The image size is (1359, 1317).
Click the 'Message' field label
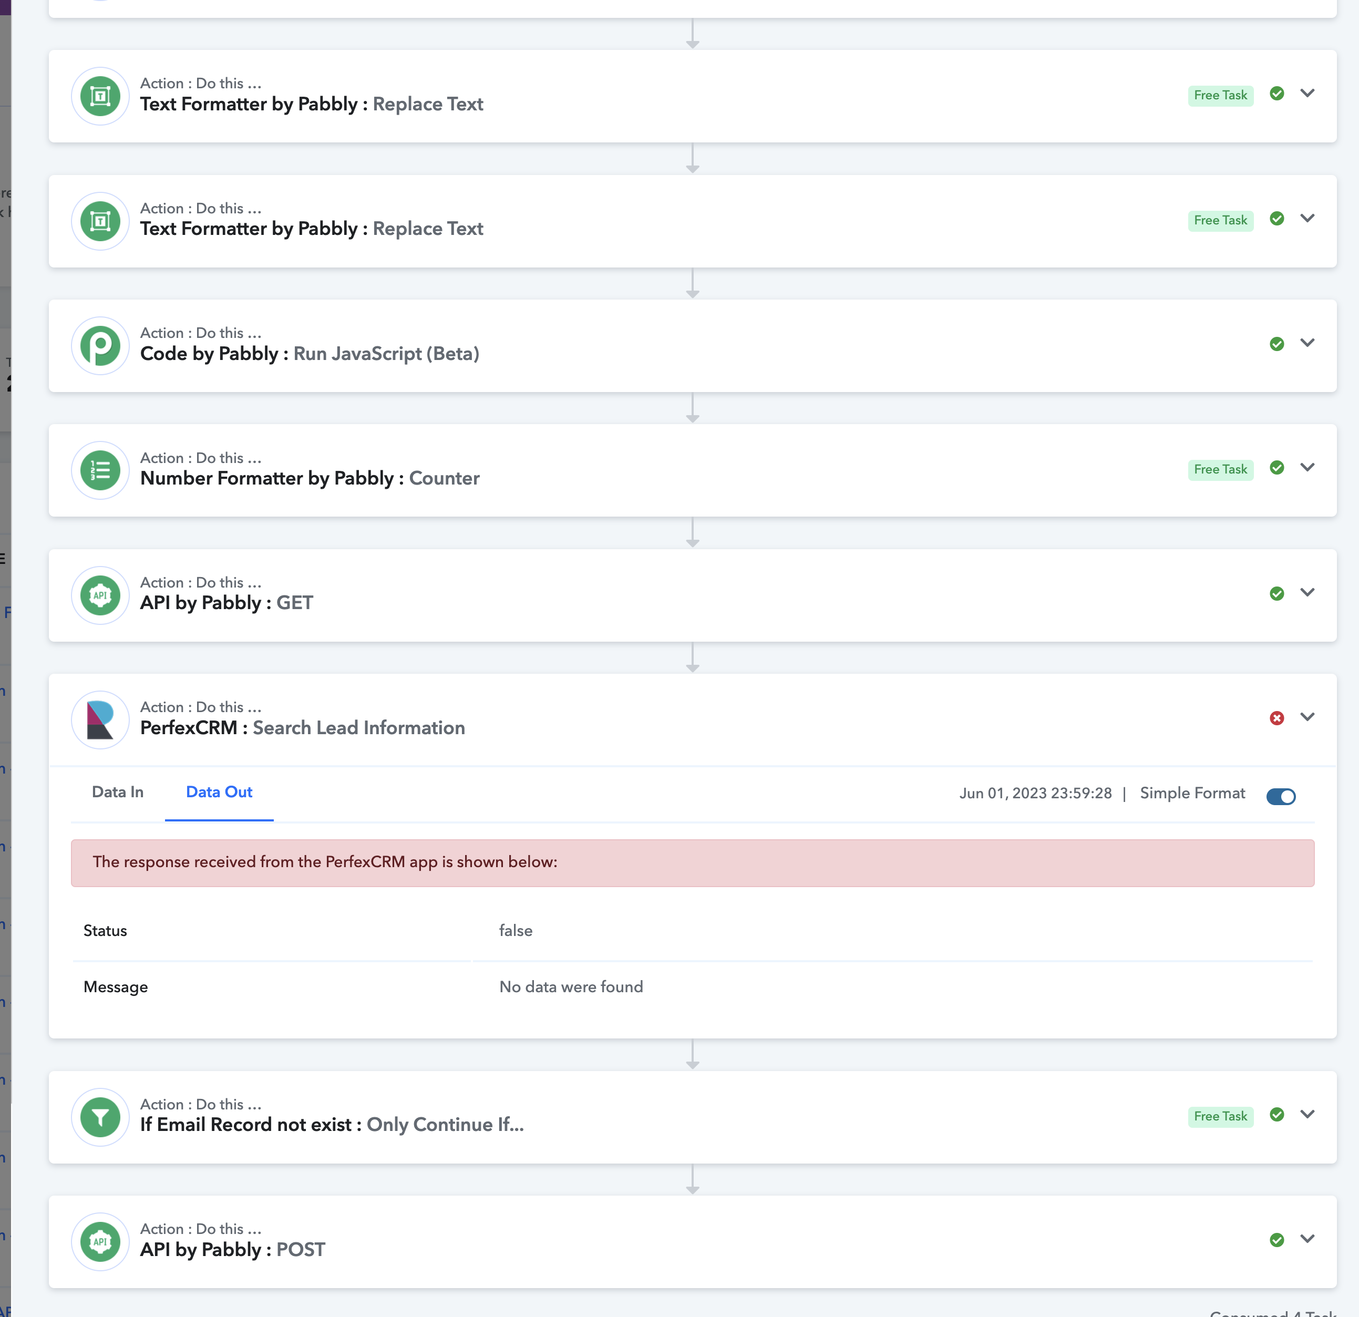[116, 987]
